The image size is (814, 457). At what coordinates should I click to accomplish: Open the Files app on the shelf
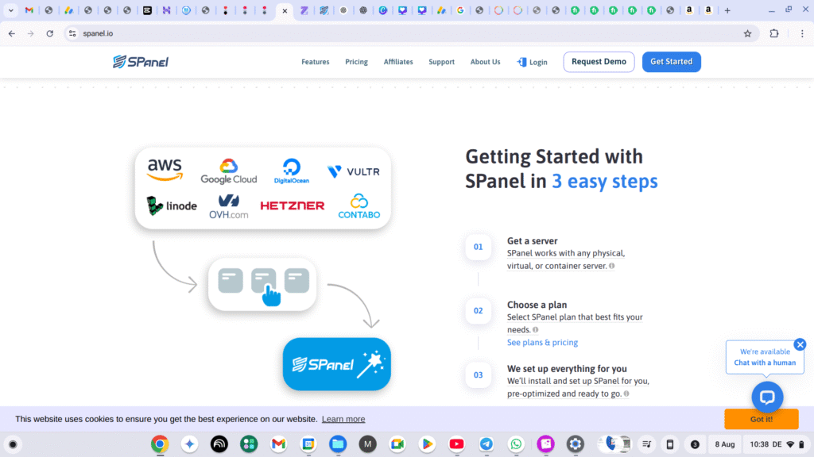point(338,444)
